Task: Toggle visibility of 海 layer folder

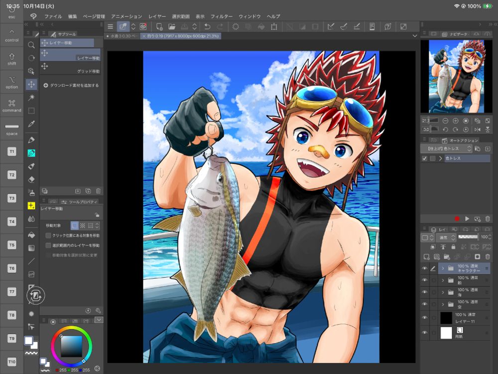Action: click(424, 292)
